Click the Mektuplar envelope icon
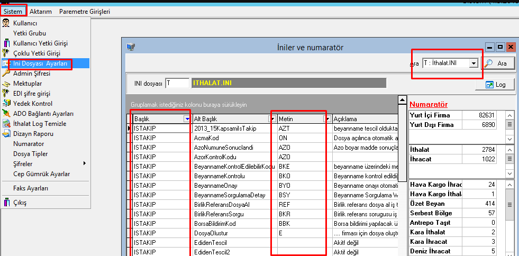 tap(6, 84)
